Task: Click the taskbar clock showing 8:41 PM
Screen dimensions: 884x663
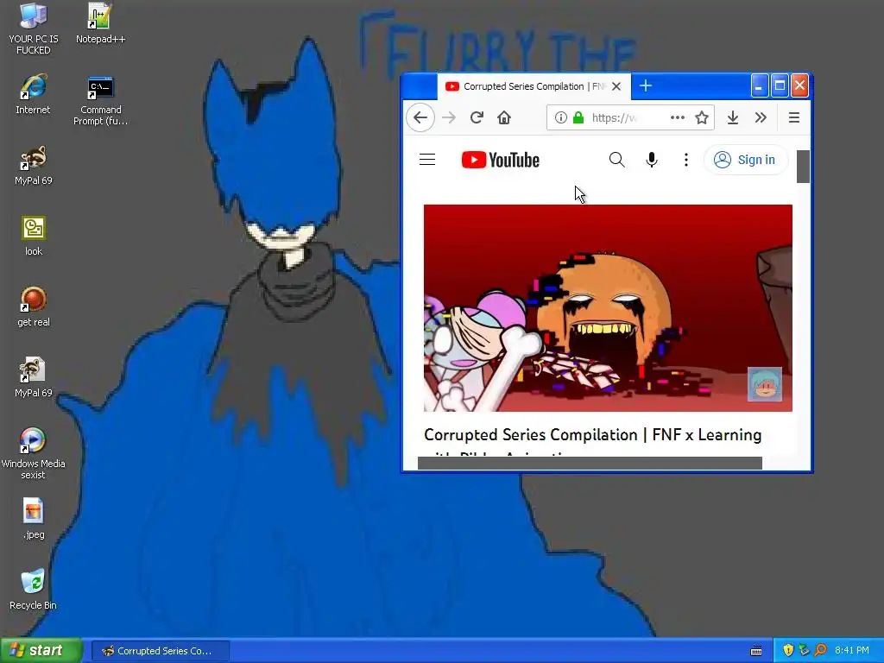Action: tap(852, 651)
